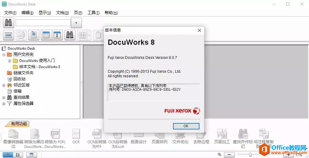The image size is (309, 158).
Task: Open the 页(P) menu
Action: pyautogui.click(x=78, y=13)
